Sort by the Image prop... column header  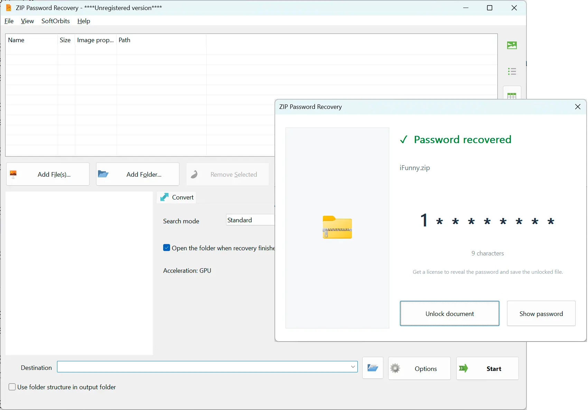pos(96,40)
